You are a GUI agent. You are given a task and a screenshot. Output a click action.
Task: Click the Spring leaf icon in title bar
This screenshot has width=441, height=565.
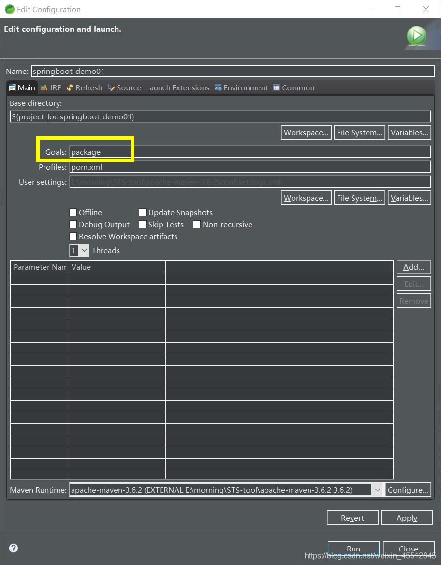(9, 9)
